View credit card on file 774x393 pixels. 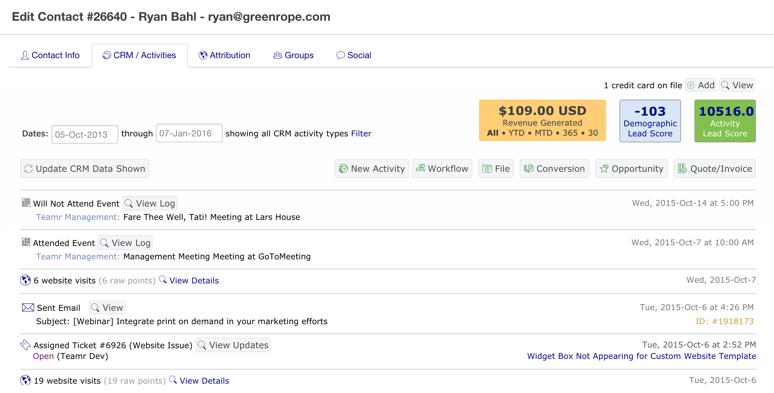[x=737, y=85]
